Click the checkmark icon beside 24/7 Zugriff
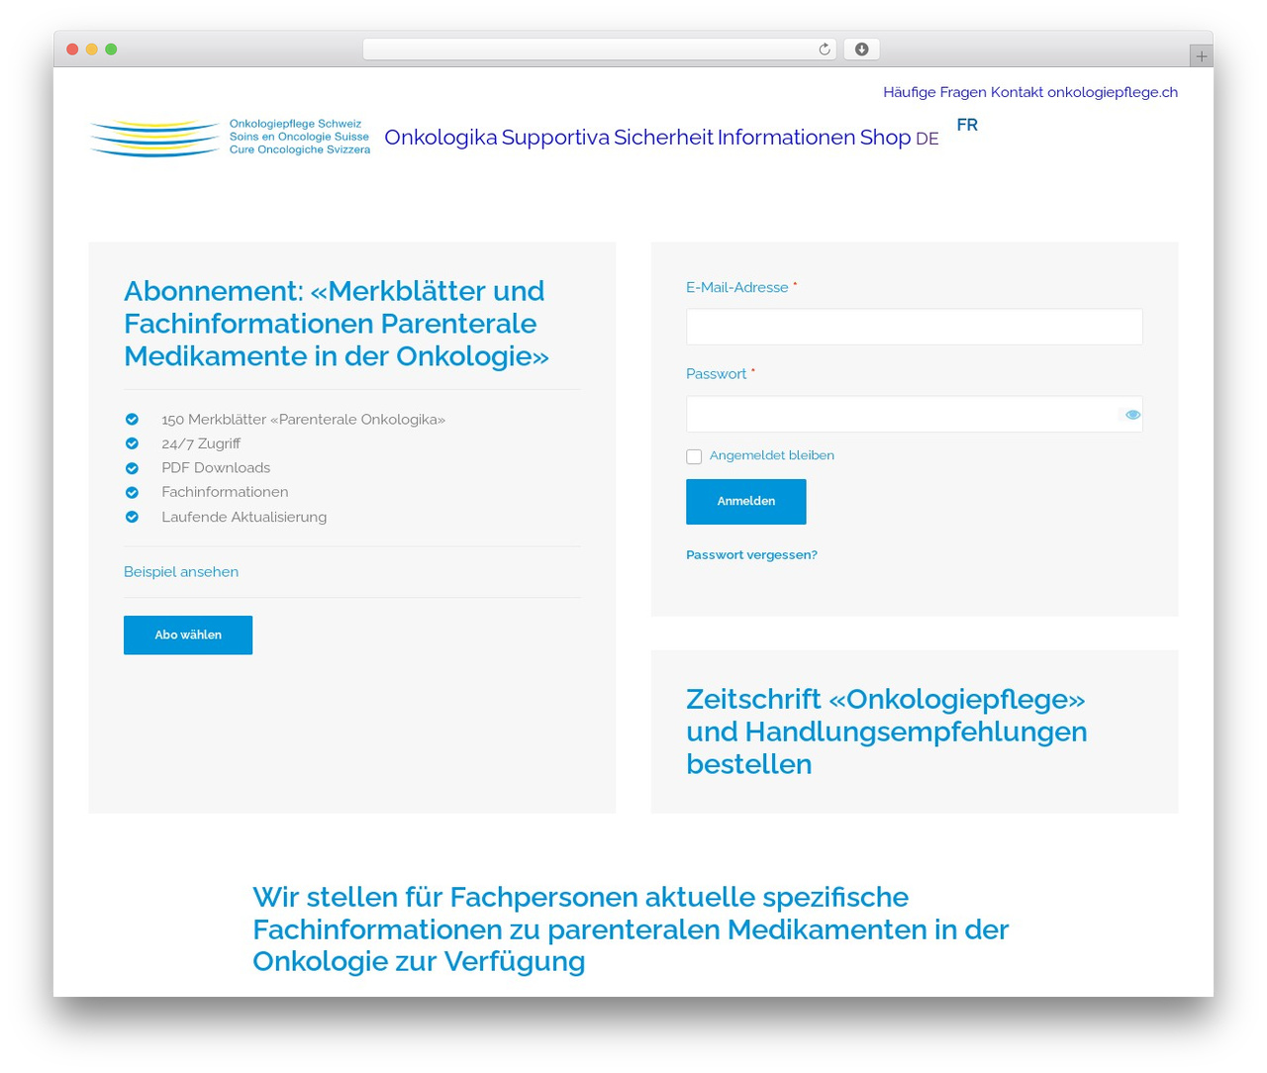Viewport: 1267px width, 1073px height. pyautogui.click(x=132, y=443)
